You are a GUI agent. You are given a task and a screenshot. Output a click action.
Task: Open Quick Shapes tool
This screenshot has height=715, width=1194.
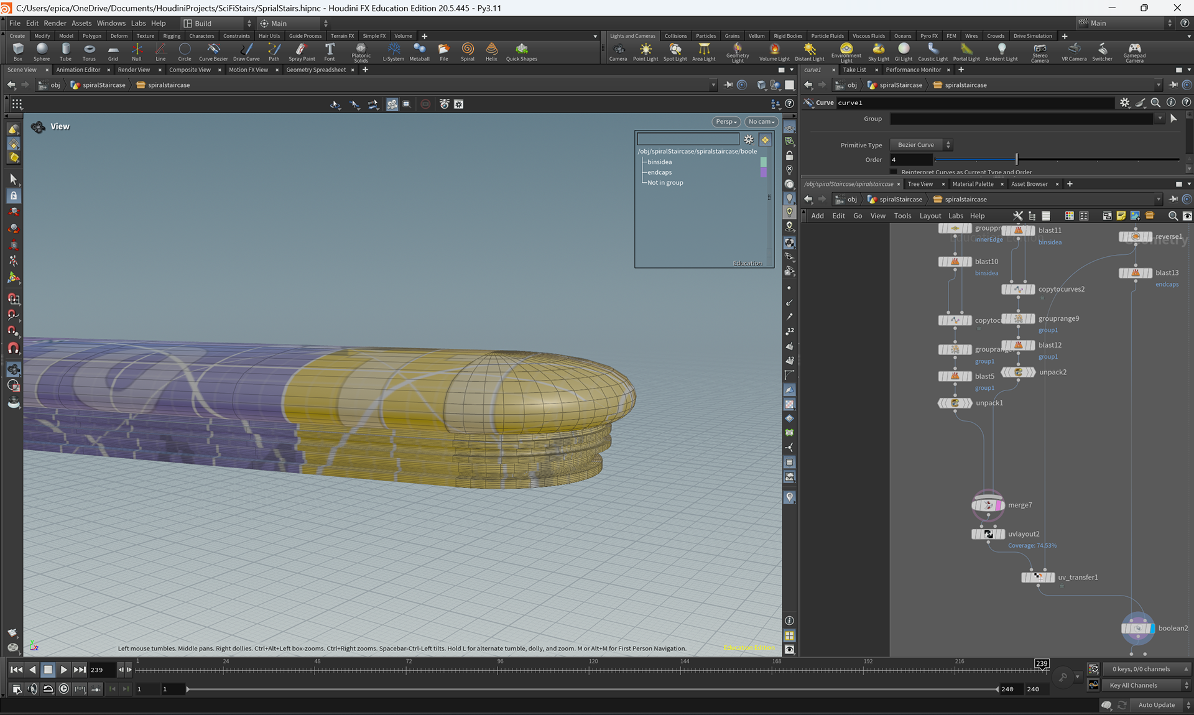[x=521, y=52]
